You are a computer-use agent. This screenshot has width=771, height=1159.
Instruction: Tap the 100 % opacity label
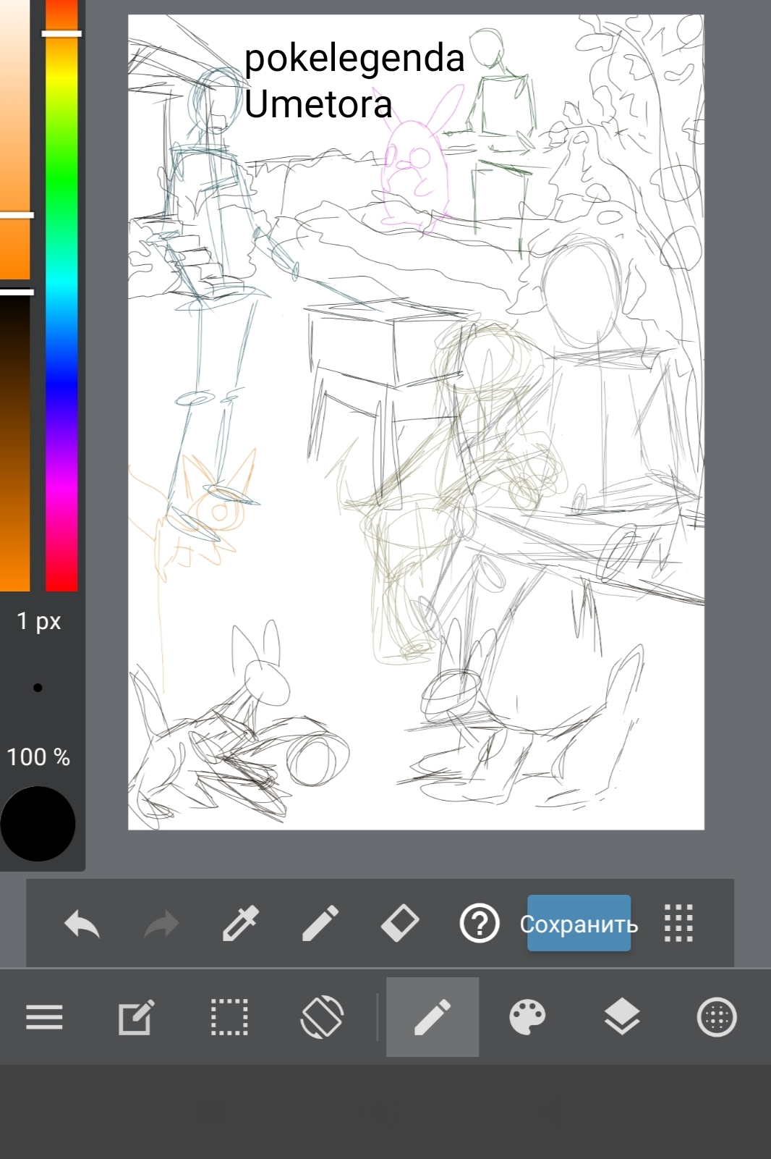tap(38, 757)
